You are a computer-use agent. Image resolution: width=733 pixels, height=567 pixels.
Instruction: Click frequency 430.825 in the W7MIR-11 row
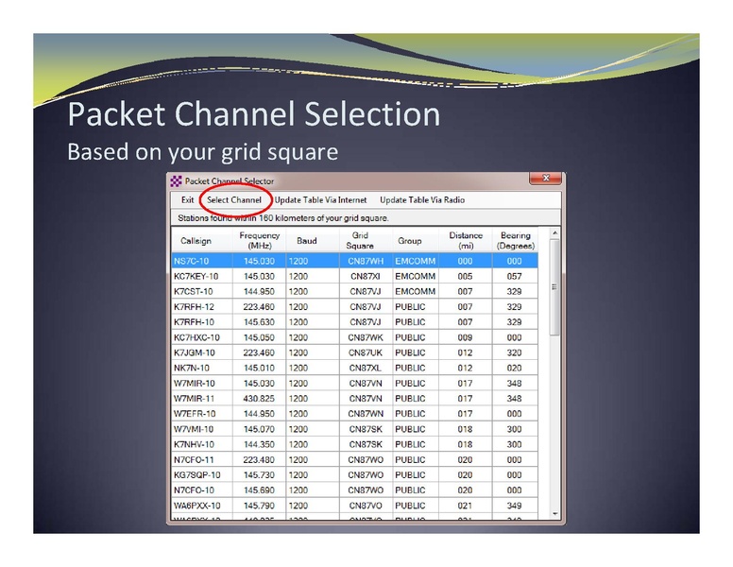[259, 399]
